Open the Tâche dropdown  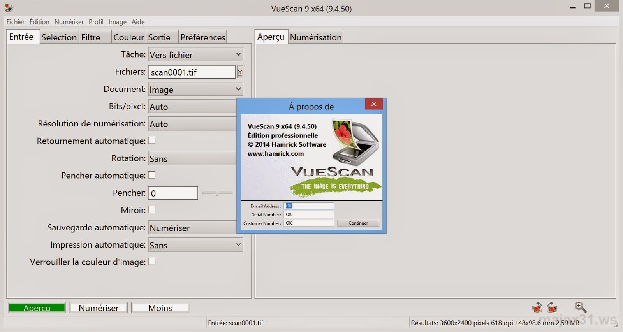pos(195,54)
